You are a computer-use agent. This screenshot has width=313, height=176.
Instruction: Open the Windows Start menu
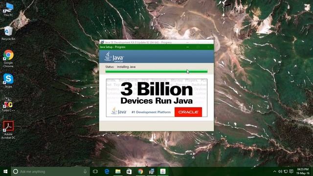pos(5,172)
